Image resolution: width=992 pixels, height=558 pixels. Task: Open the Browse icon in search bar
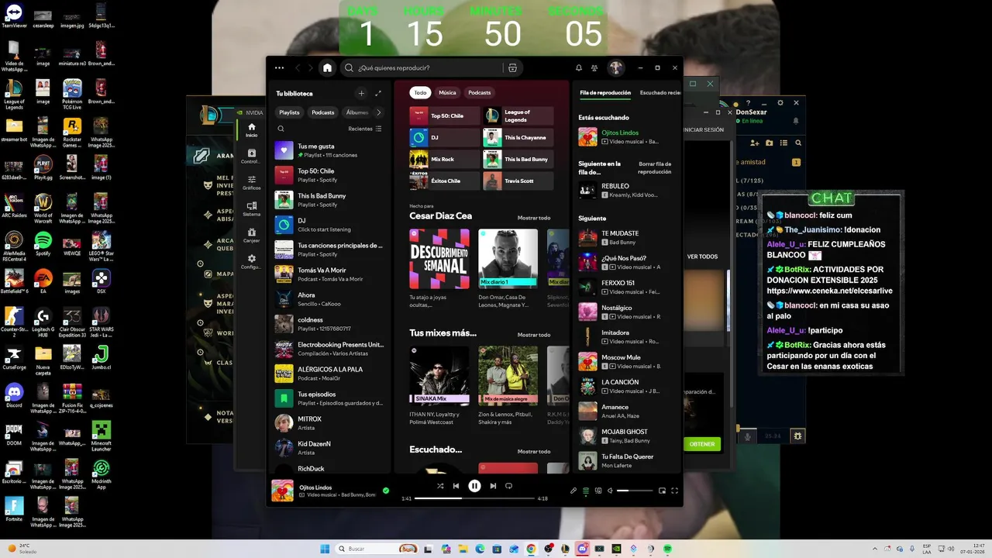512,68
